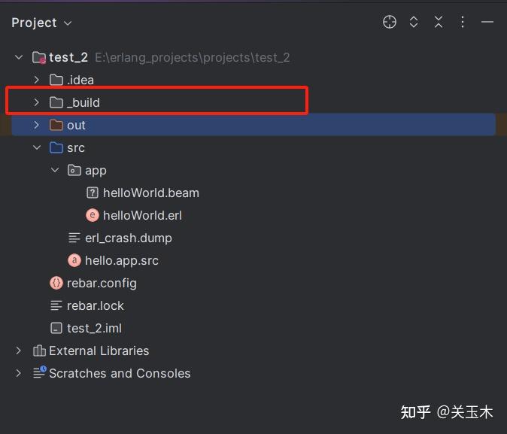Click the helloWorld.erl Erlang file icon
507x434 pixels.
[x=93, y=215]
